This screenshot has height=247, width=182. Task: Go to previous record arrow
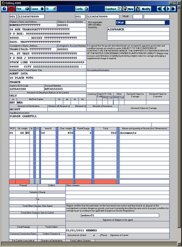pos(164,9)
